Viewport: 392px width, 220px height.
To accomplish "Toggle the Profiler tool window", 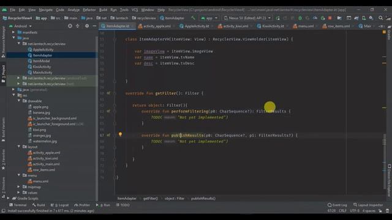I will [82, 205].
